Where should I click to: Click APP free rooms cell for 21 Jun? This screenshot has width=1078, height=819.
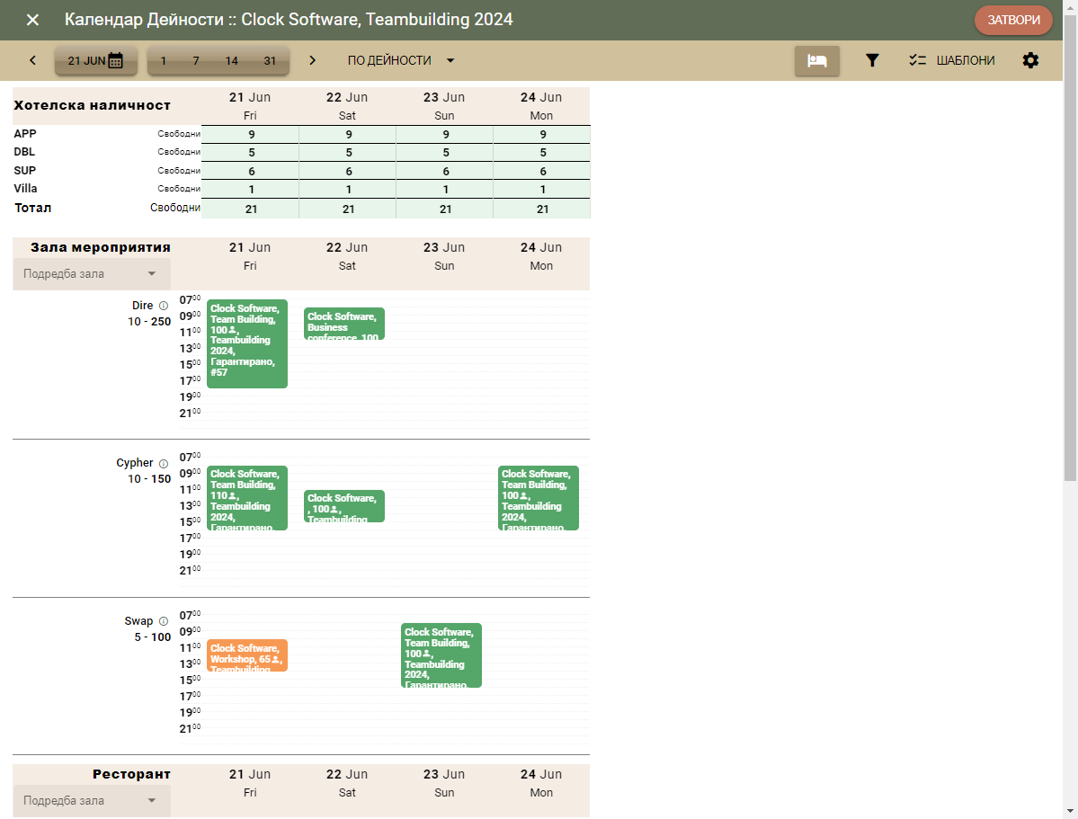250,135
